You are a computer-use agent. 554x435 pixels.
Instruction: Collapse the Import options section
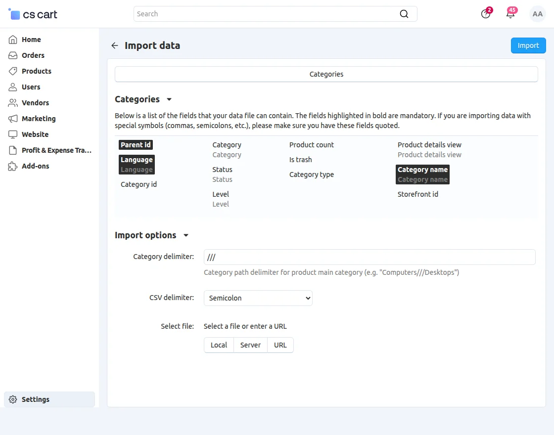click(186, 235)
